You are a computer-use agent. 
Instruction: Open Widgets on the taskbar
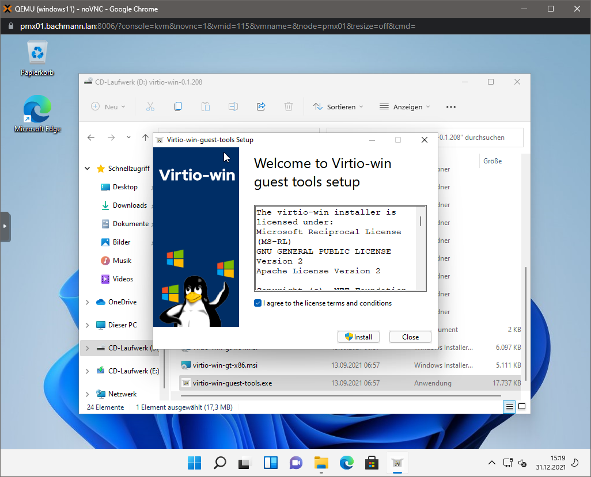(271, 463)
